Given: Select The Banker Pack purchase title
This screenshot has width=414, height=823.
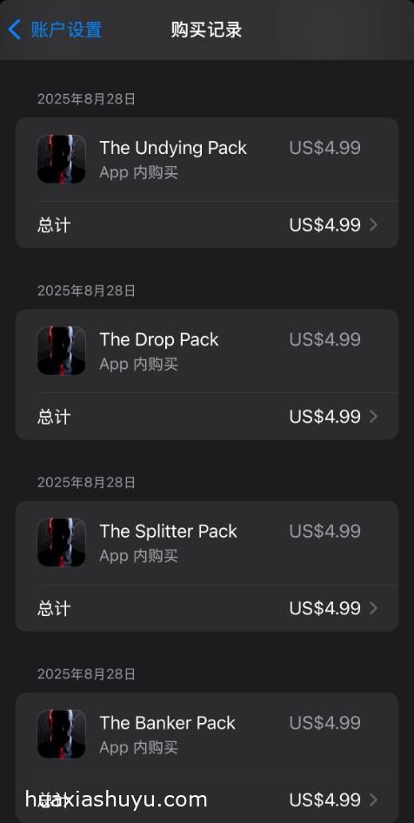Looking at the screenshot, I should tap(168, 723).
